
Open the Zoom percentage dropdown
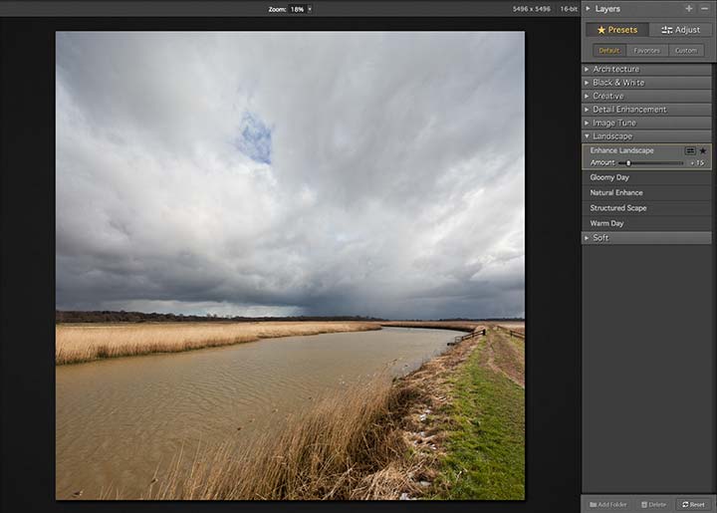(x=310, y=9)
